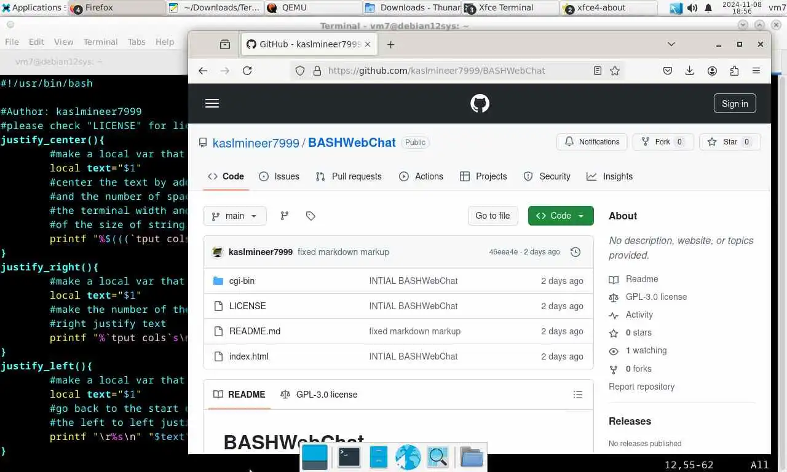Open Firefox Pocket save icon
The image size is (787, 472).
(668, 71)
